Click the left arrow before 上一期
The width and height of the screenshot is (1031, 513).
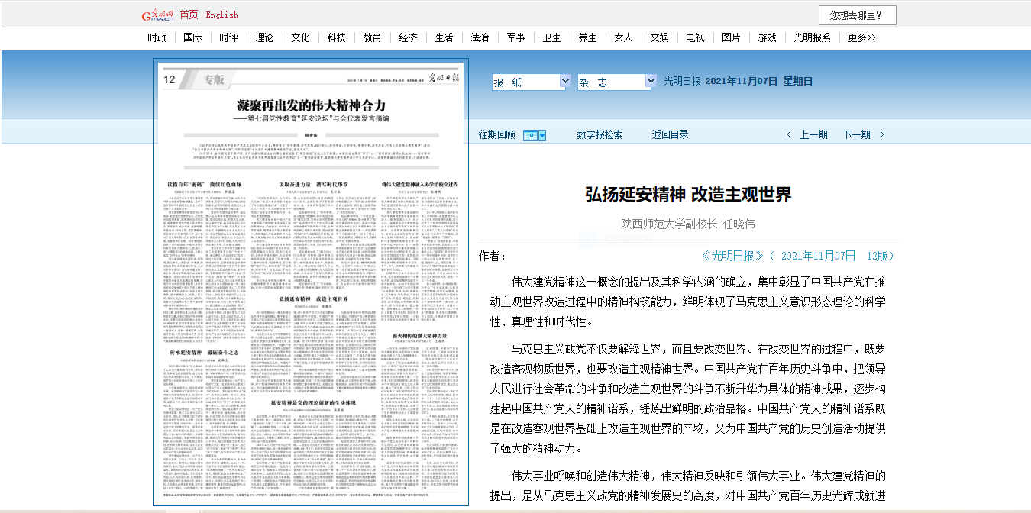pos(789,135)
